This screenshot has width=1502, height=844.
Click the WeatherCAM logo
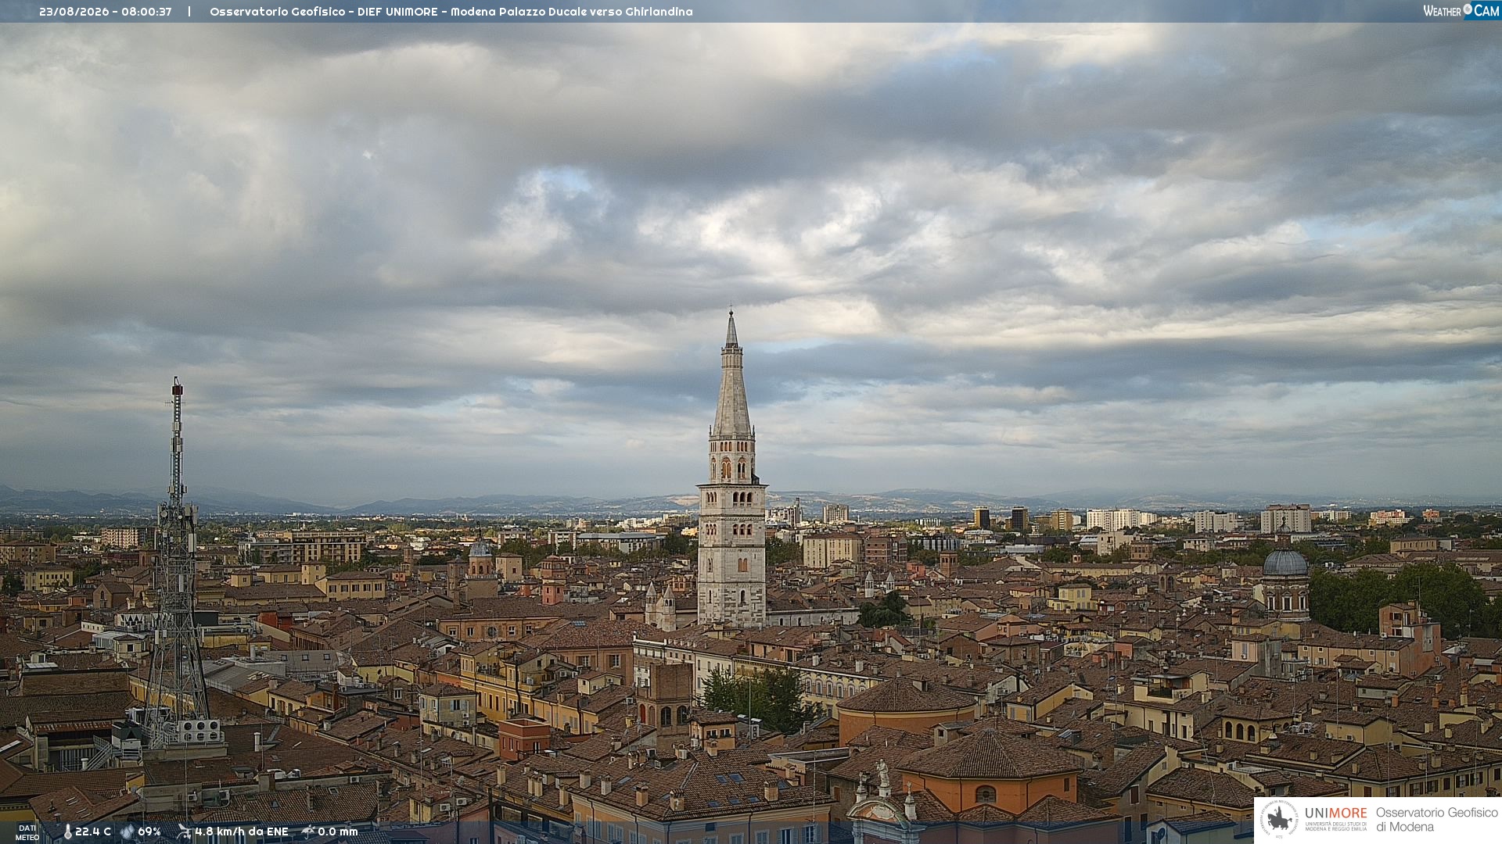pos(1461,10)
